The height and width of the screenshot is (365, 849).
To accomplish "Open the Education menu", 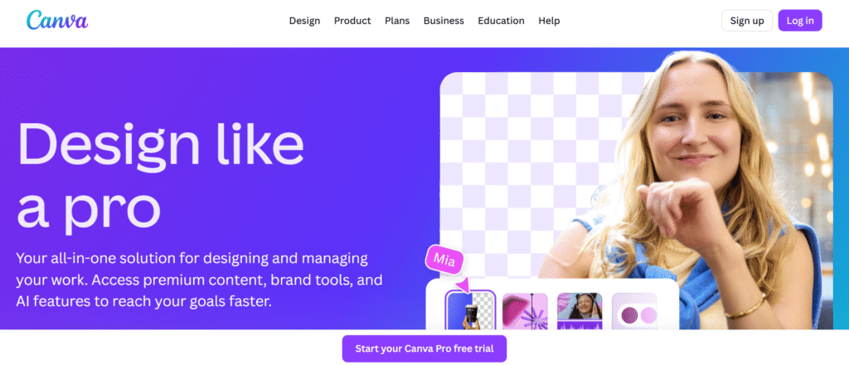I will (501, 21).
